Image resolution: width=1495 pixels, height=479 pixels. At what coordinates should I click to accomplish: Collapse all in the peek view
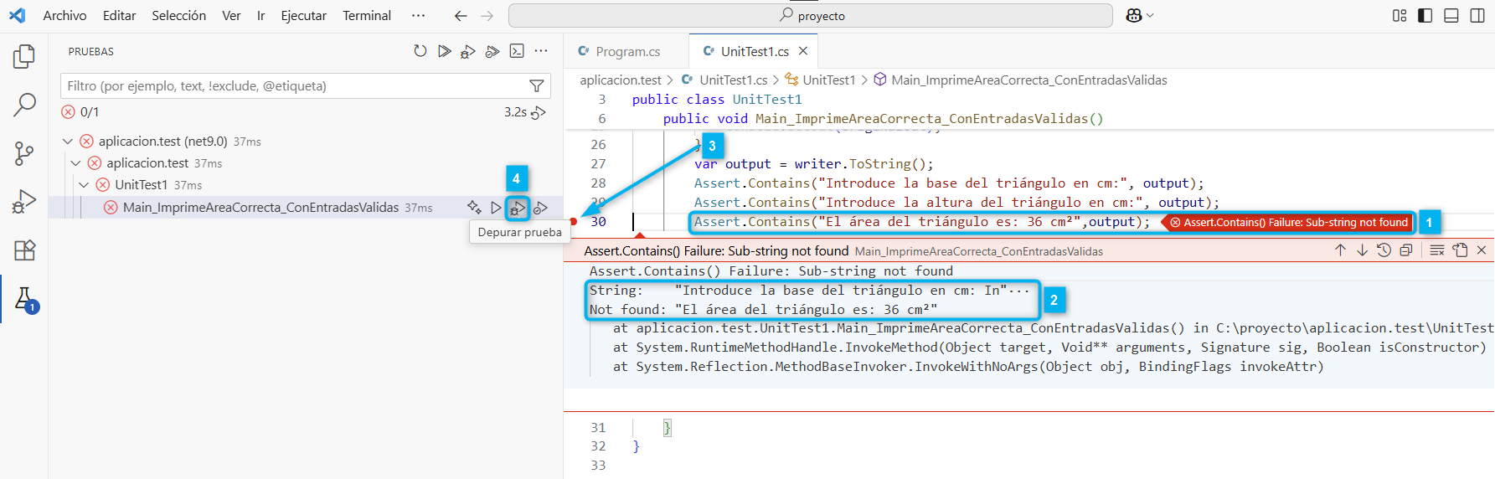1406,250
